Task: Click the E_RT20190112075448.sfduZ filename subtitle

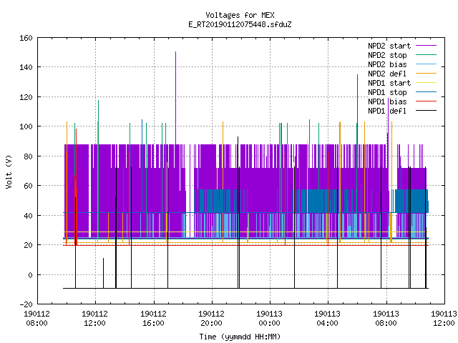Action: [x=240, y=24]
